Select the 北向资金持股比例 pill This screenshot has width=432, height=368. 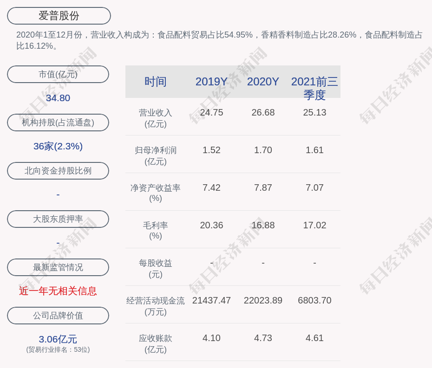point(58,171)
